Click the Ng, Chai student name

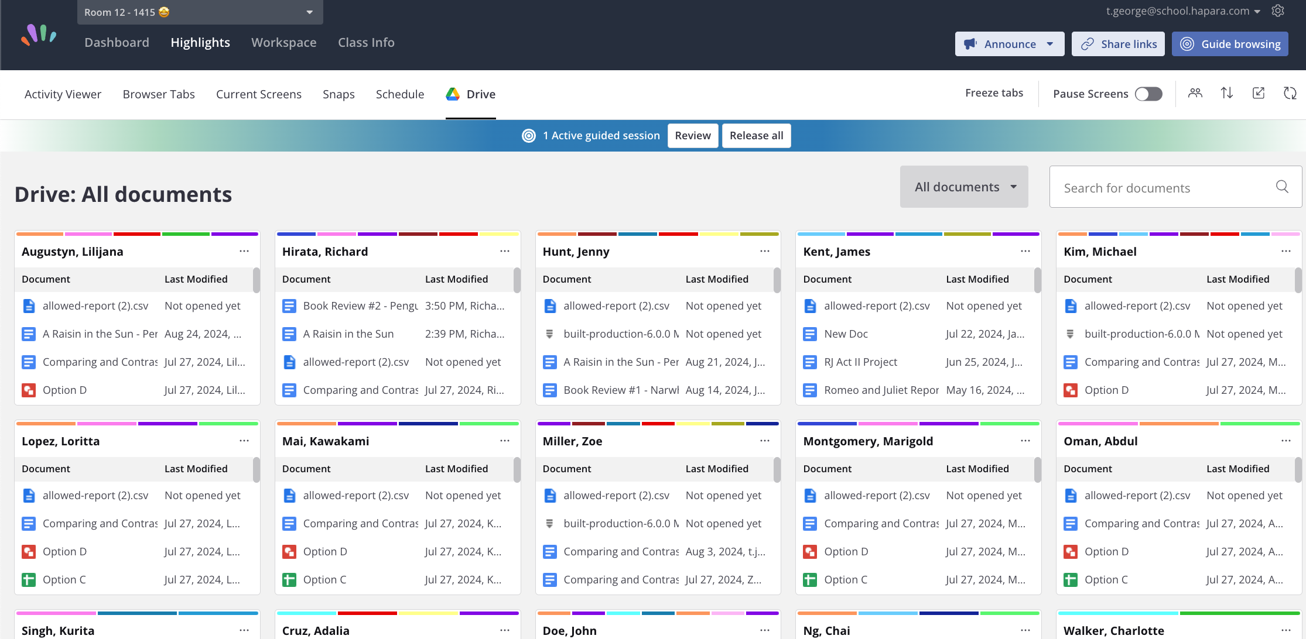tap(826, 631)
